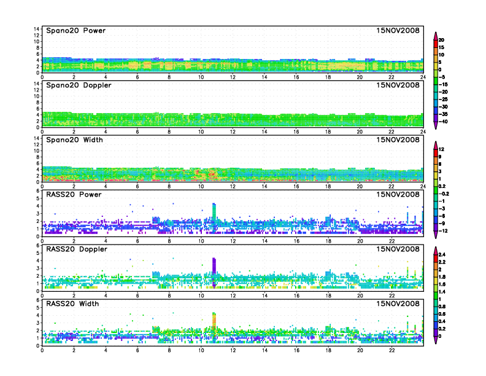Click the 15NOV2008 date in RASS20 Doppler panel

point(398,249)
